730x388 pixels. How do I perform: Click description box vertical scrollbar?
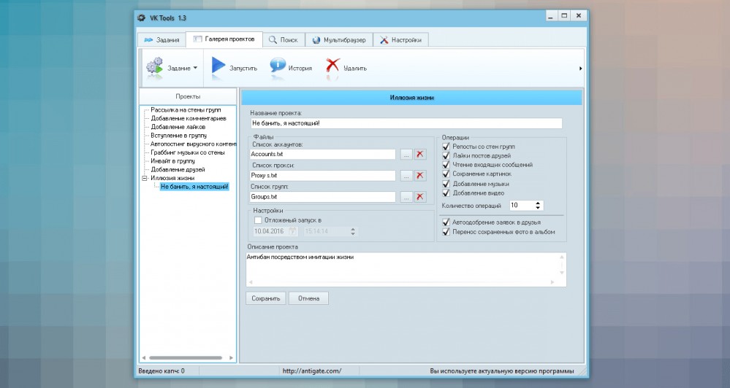561,265
